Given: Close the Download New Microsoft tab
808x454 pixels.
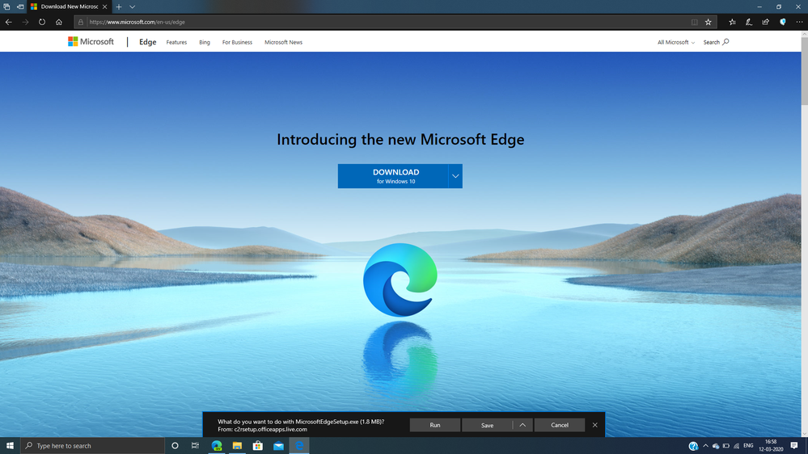Looking at the screenshot, I should pyautogui.click(x=104, y=6).
